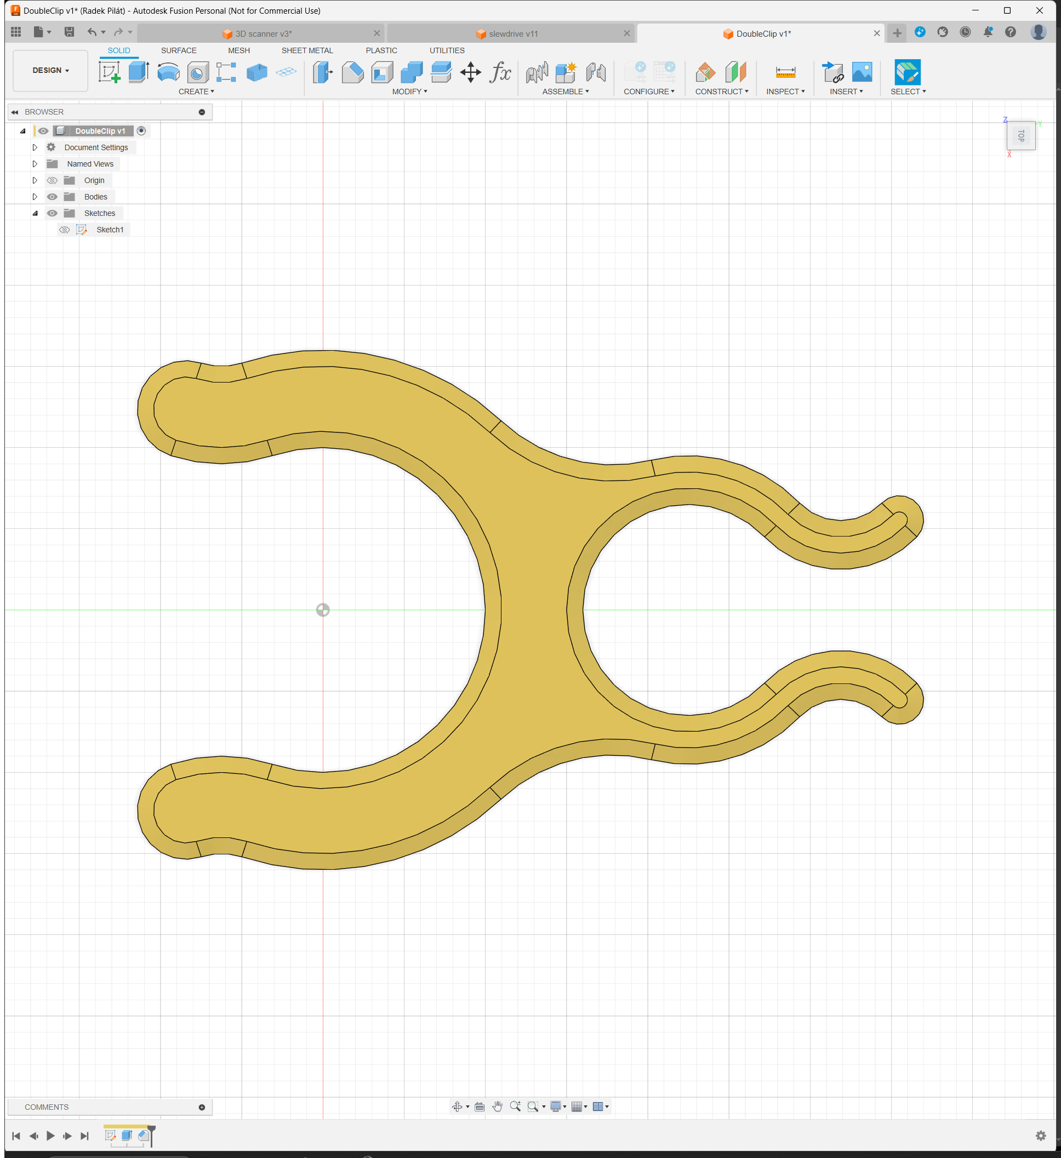Show the Origin folder
This screenshot has height=1158, width=1061.
click(52, 180)
